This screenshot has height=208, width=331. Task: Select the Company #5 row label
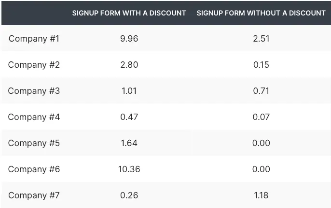34,143
